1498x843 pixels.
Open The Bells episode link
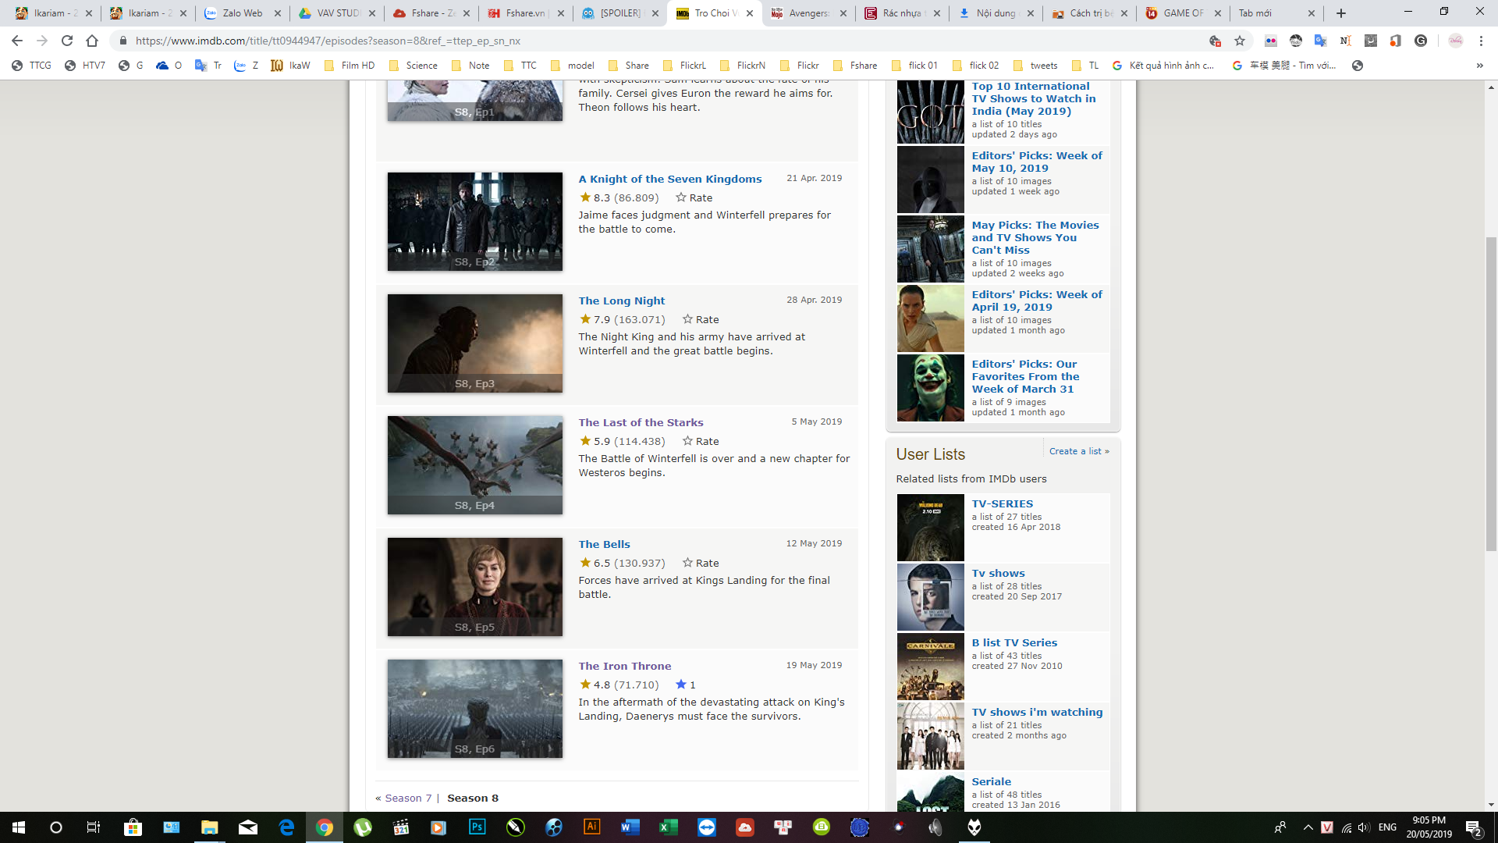[x=604, y=544]
